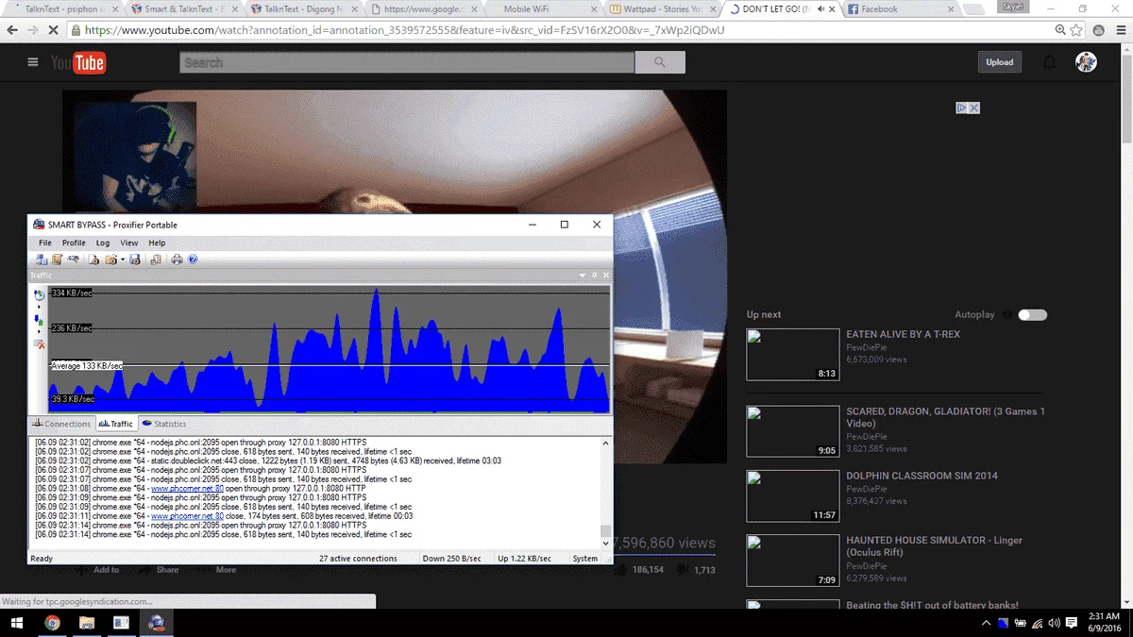Select the Traffic tab
Viewport: 1133px width, 637px height.
pos(116,424)
